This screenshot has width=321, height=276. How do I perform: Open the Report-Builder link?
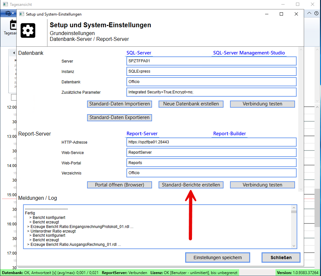229,134
